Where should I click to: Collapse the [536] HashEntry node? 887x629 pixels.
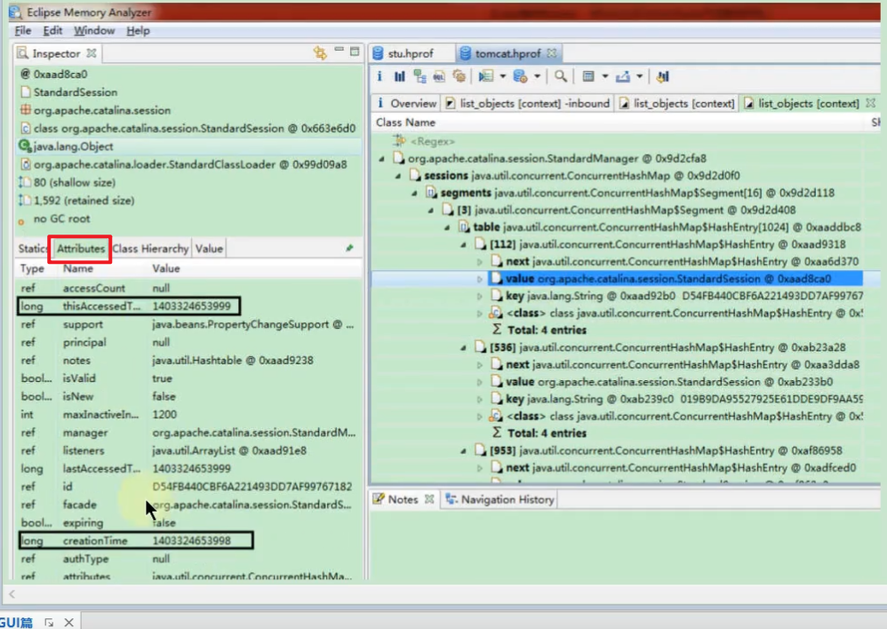pos(463,348)
